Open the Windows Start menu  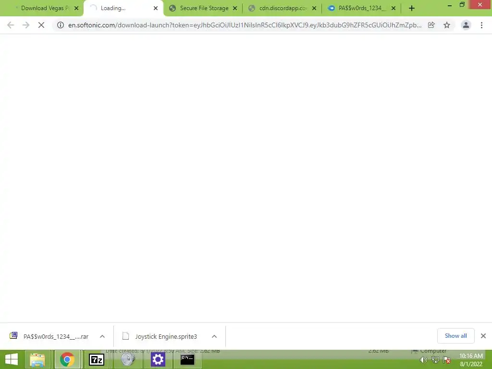coord(12,359)
